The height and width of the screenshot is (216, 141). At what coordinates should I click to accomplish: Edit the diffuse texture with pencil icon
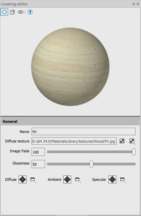(x=122, y=141)
